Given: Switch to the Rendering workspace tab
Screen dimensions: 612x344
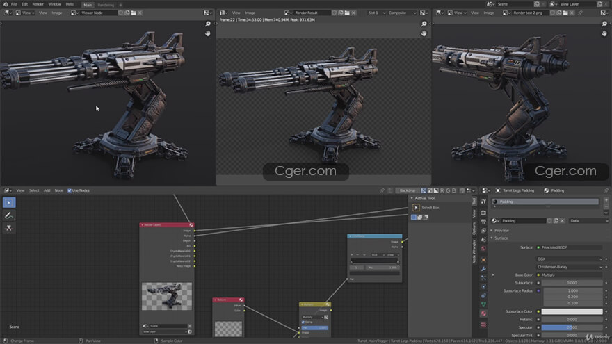Looking at the screenshot, I should [x=106, y=5].
